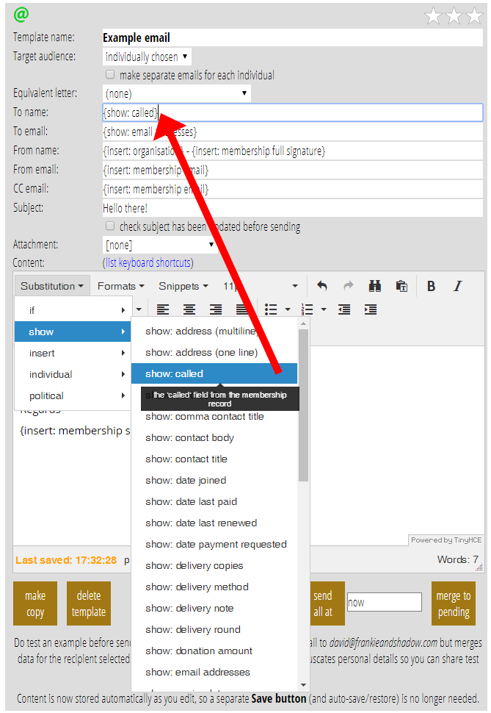Insert a bullet list
The height and width of the screenshot is (713, 491).
point(271,309)
